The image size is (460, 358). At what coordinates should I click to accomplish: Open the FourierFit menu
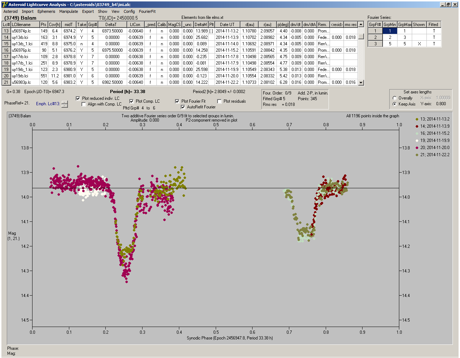tap(147, 11)
